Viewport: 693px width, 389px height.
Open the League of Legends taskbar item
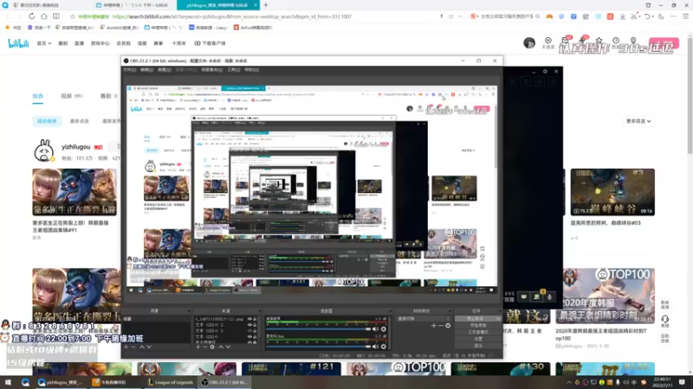pyautogui.click(x=171, y=382)
